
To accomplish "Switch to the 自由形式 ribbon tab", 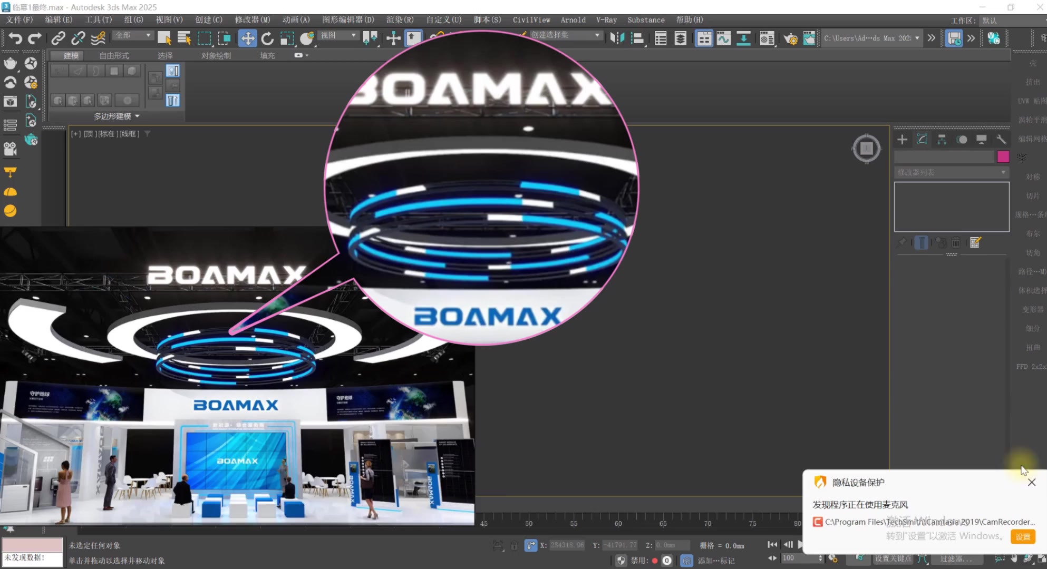I will tap(114, 55).
